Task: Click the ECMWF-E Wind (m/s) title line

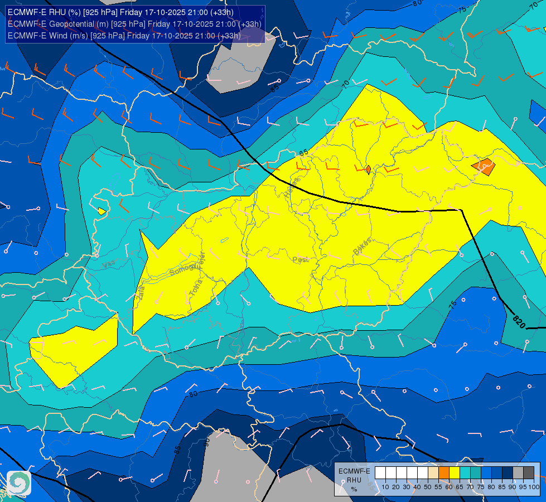Action: tap(124, 36)
